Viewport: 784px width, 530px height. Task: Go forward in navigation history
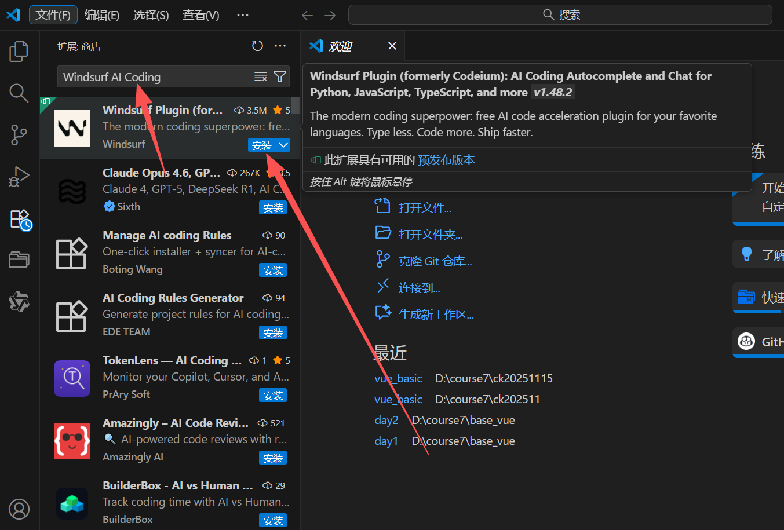pos(330,15)
